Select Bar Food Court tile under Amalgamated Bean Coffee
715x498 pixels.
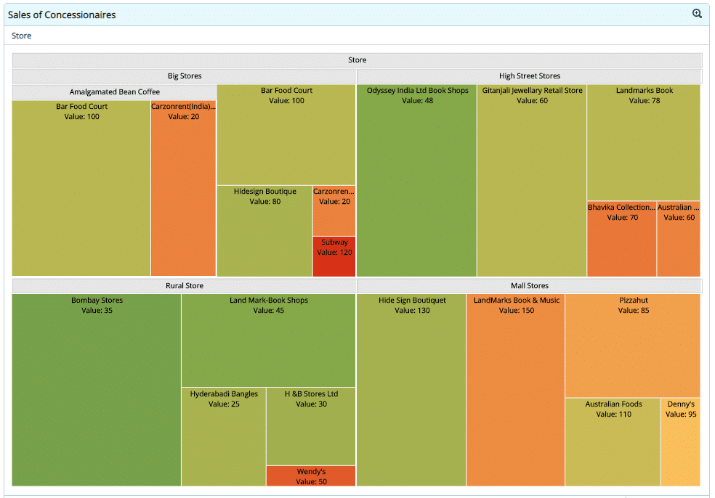coord(81,188)
